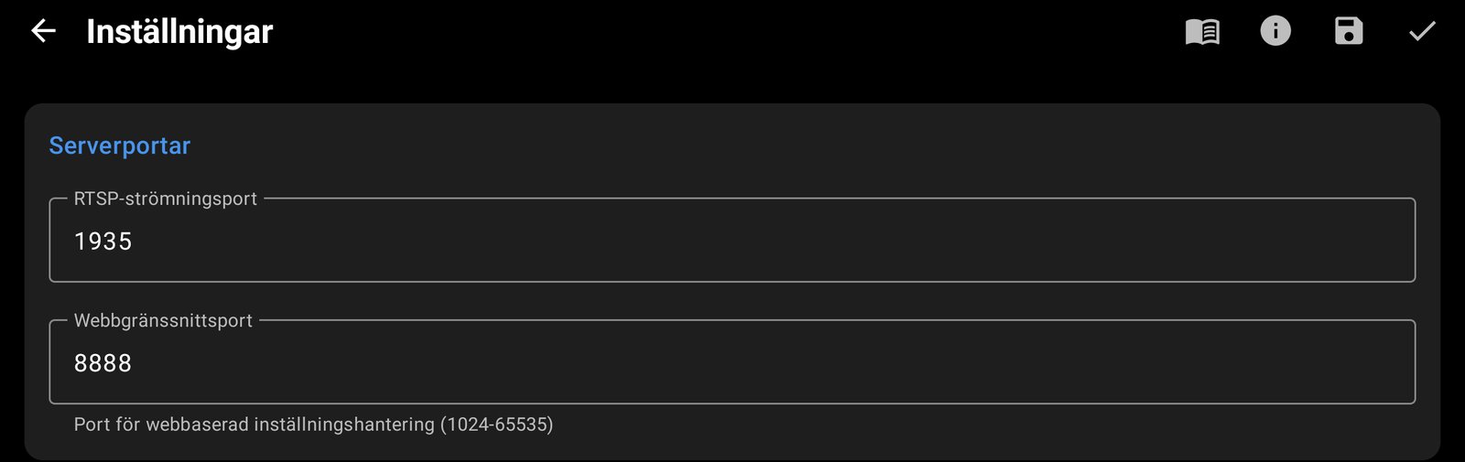Show the info circle icon details
Viewport: 1465px width, 462px height.
[1275, 31]
